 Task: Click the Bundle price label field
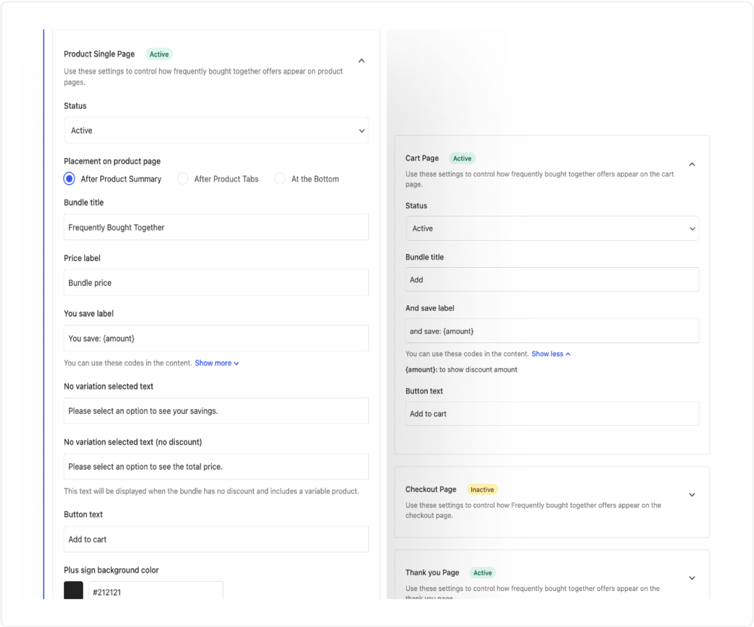coord(216,283)
